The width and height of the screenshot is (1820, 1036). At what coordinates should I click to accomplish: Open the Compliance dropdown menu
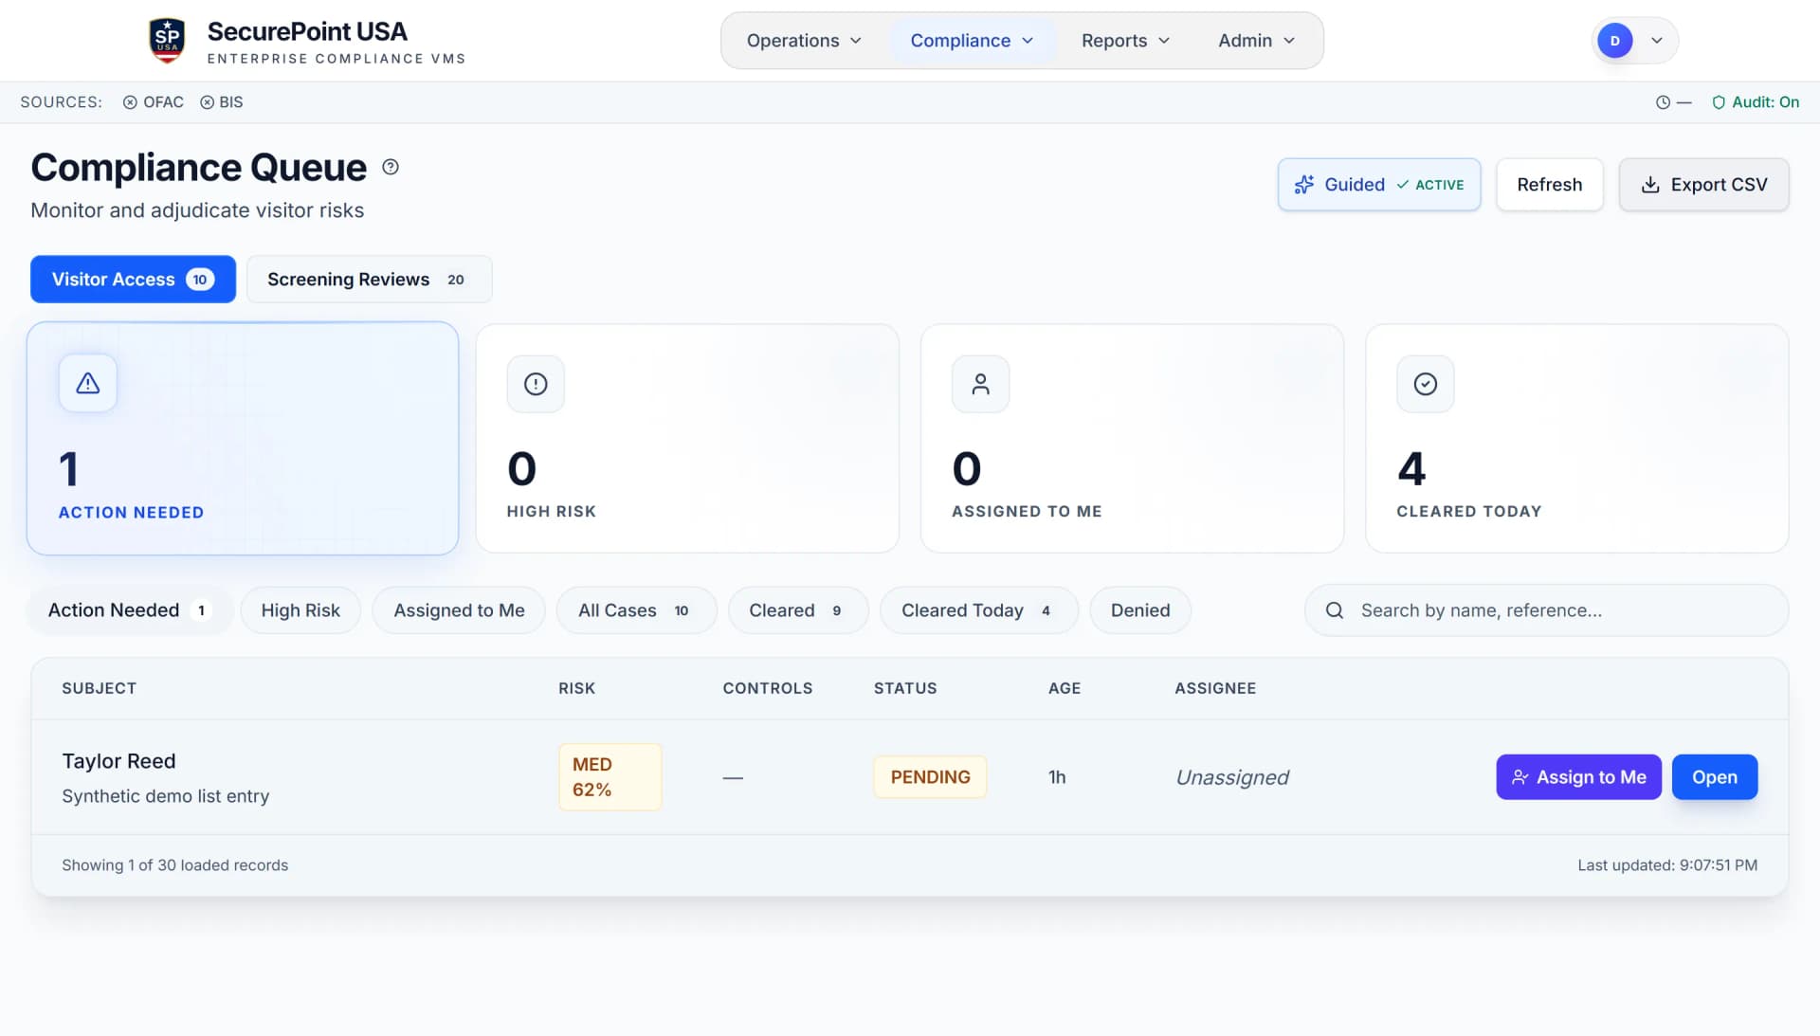click(x=972, y=41)
